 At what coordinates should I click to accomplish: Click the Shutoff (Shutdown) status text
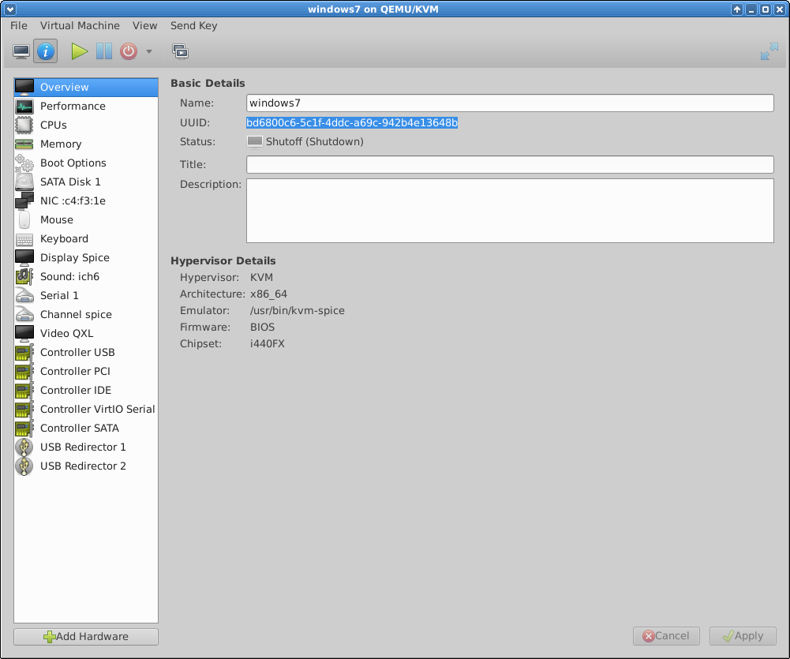pos(314,141)
